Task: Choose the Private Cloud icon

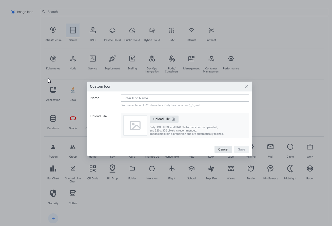Action: (x=112, y=30)
